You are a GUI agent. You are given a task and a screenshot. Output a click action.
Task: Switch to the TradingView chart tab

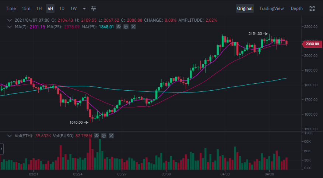coord(271,8)
